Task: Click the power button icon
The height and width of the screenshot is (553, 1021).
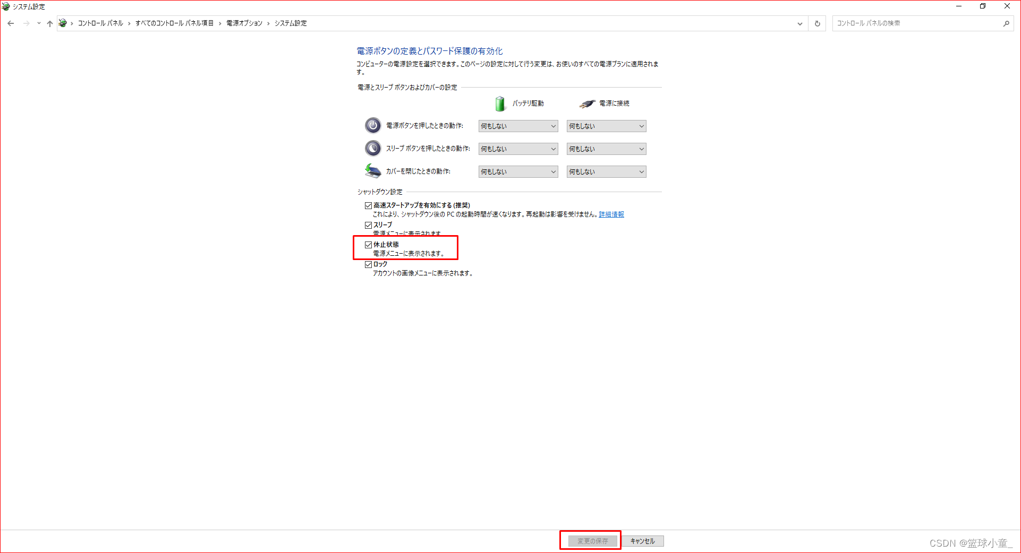Action: (x=373, y=125)
